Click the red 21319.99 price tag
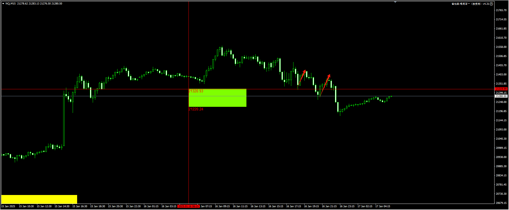 [501, 89]
